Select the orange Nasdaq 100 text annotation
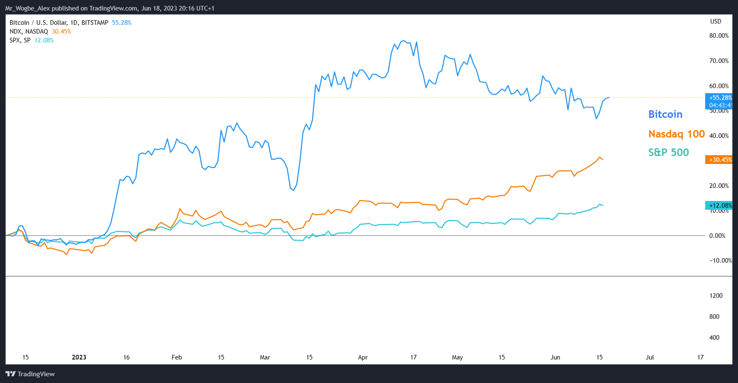 pyautogui.click(x=676, y=134)
